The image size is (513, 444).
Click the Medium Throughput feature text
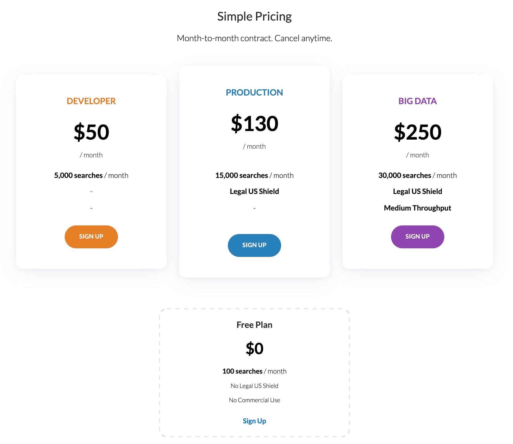tap(417, 208)
